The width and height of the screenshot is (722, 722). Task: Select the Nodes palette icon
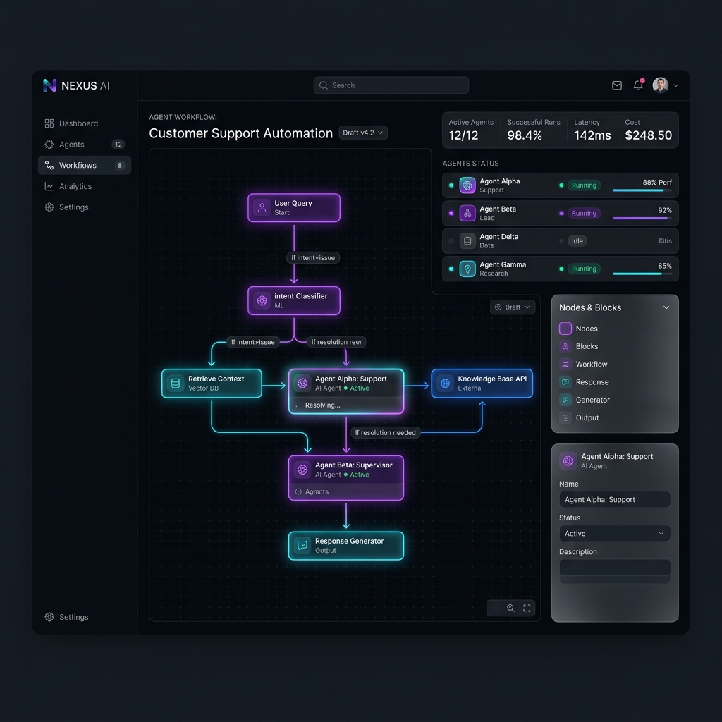tap(565, 329)
